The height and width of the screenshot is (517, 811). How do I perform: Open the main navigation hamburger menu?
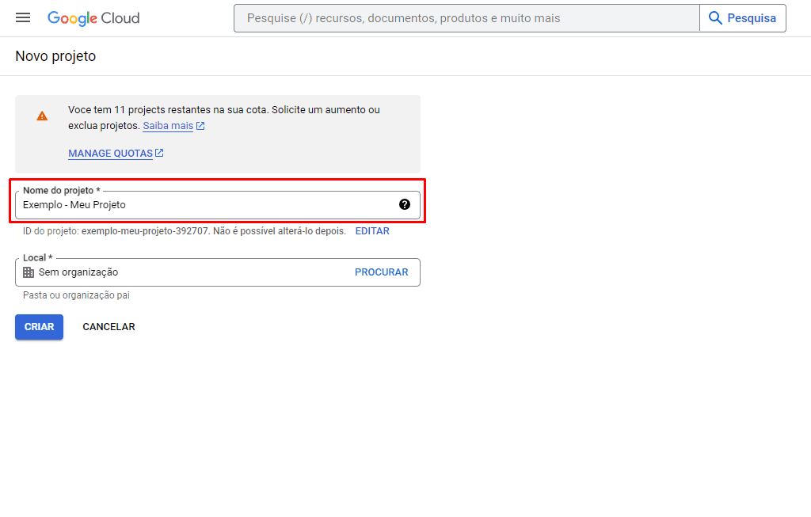[23, 17]
